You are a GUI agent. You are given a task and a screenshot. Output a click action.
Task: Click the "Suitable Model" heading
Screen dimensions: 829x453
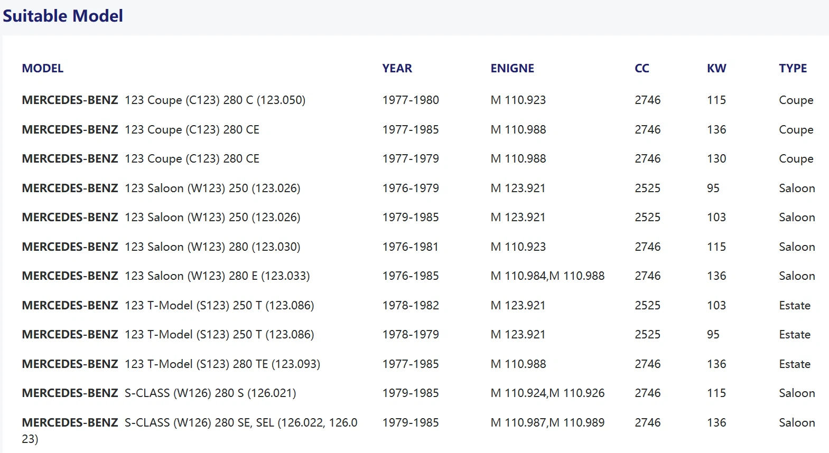tap(63, 16)
